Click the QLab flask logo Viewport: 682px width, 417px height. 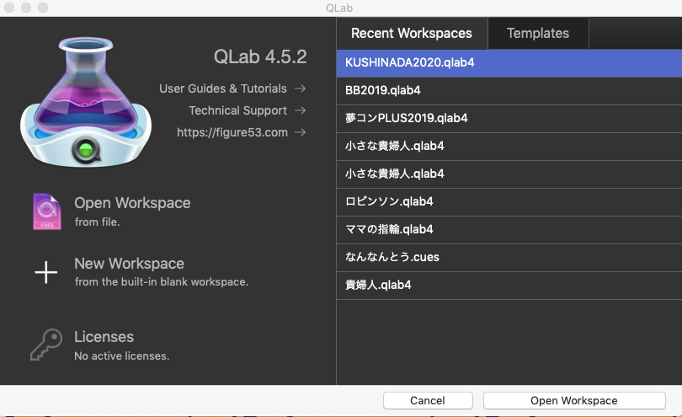(x=86, y=102)
